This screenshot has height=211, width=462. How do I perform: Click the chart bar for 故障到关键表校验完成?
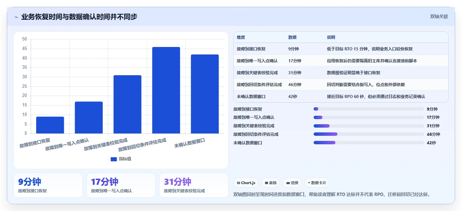pyautogui.click(x=127, y=104)
